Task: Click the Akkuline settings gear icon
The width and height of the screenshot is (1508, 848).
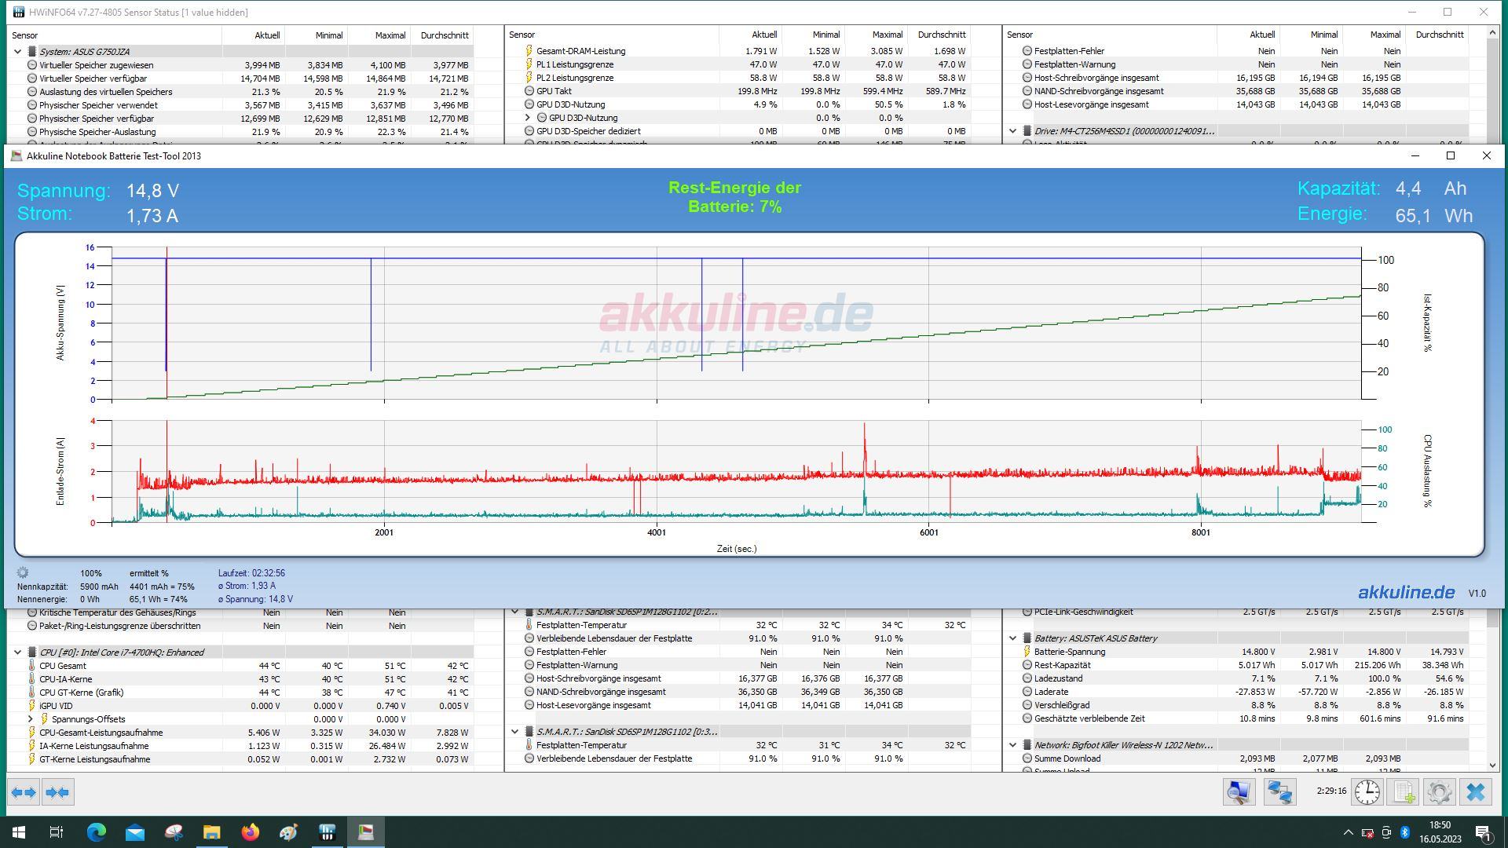Action: (x=23, y=573)
